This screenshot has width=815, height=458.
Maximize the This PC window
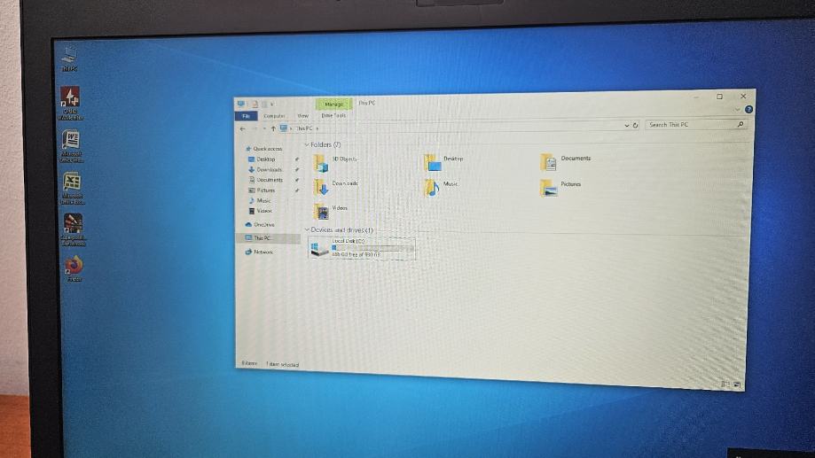point(719,97)
